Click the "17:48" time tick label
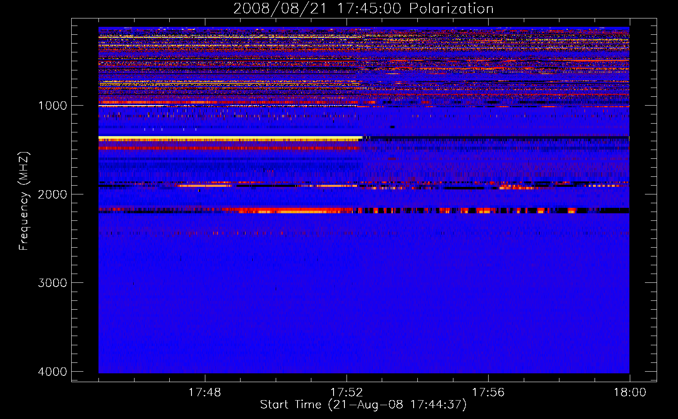The height and width of the screenshot is (419, 678). (204, 393)
